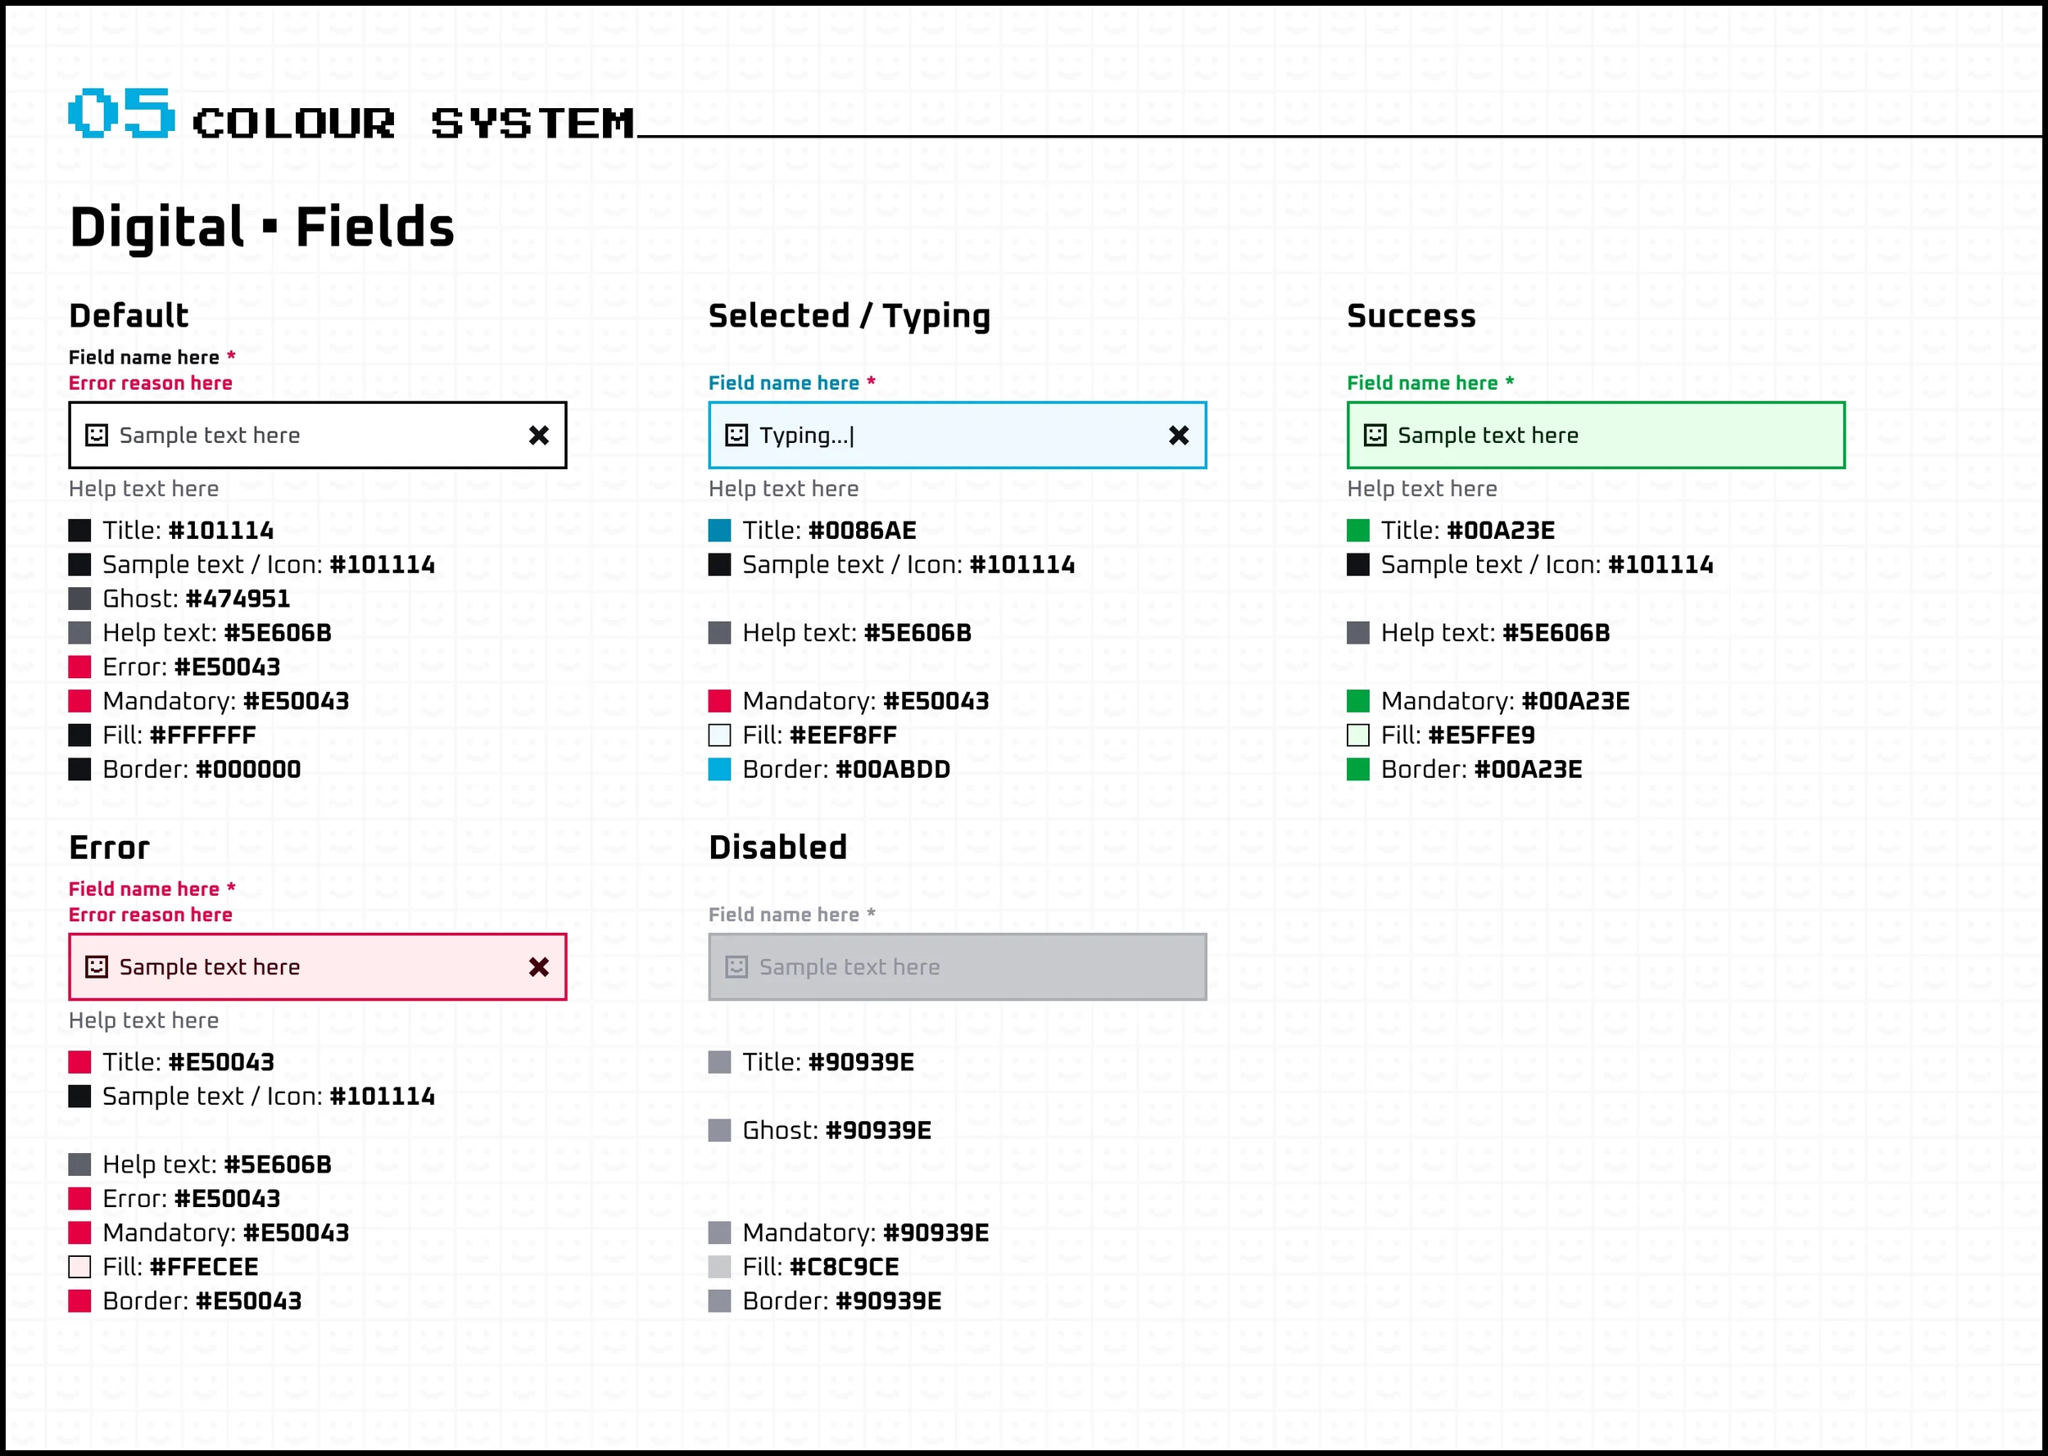The height and width of the screenshot is (1456, 2048).
Task: Click the Fill #C8C9CE swatch under Disabled
Action: point(719,1267)
